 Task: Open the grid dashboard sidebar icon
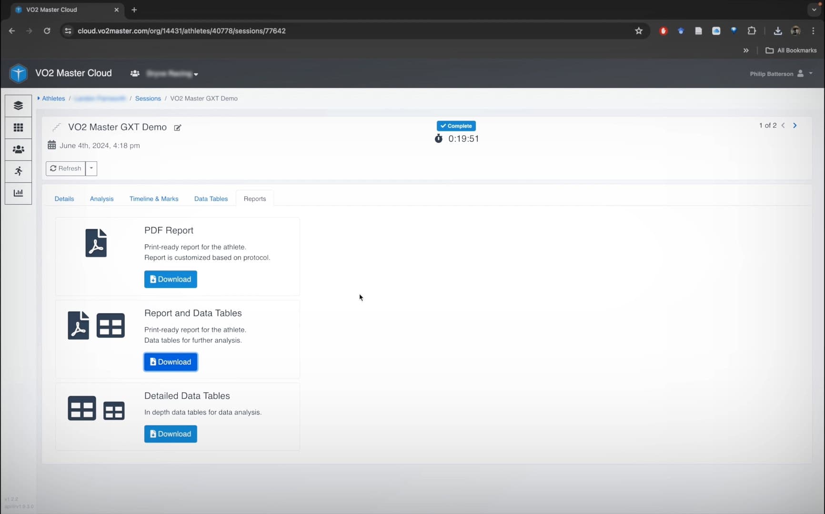[18, 128]
